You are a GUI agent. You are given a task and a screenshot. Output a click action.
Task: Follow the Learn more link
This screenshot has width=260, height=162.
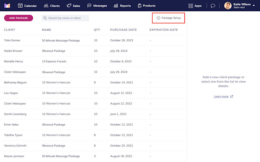[x=221, y=96]
